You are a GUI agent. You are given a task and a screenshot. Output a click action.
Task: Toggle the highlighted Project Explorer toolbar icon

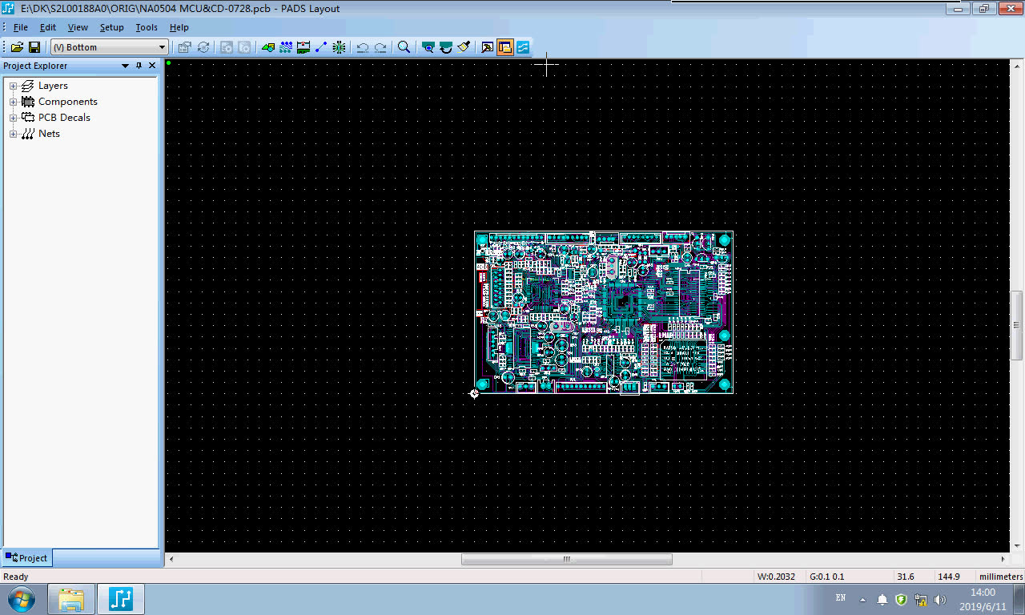pyautogui.click(x=505, y=46)
